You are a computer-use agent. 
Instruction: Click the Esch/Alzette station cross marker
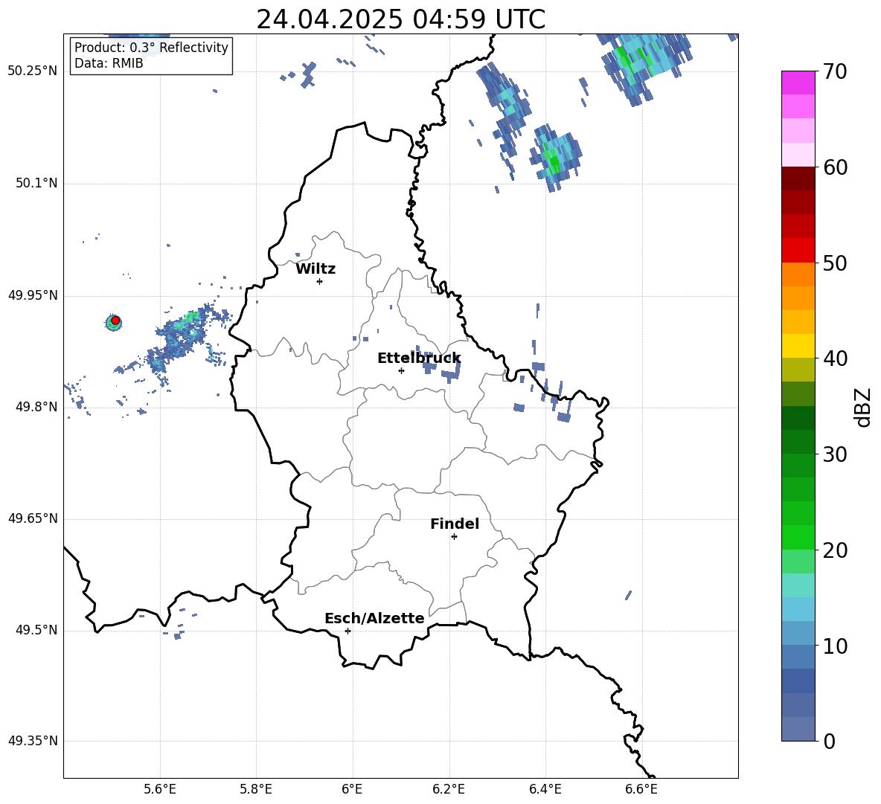[x=347, y=631]
